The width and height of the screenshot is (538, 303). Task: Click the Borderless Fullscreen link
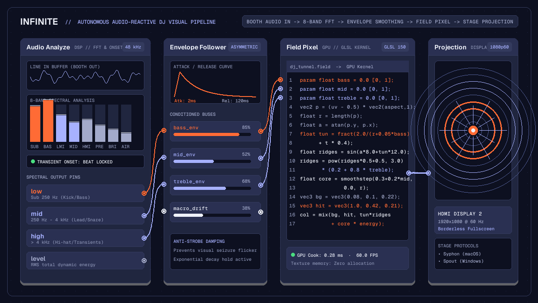(x=466, y=229)
